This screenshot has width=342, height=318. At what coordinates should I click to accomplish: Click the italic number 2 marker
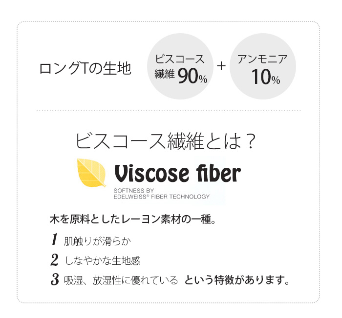point(55,259)
